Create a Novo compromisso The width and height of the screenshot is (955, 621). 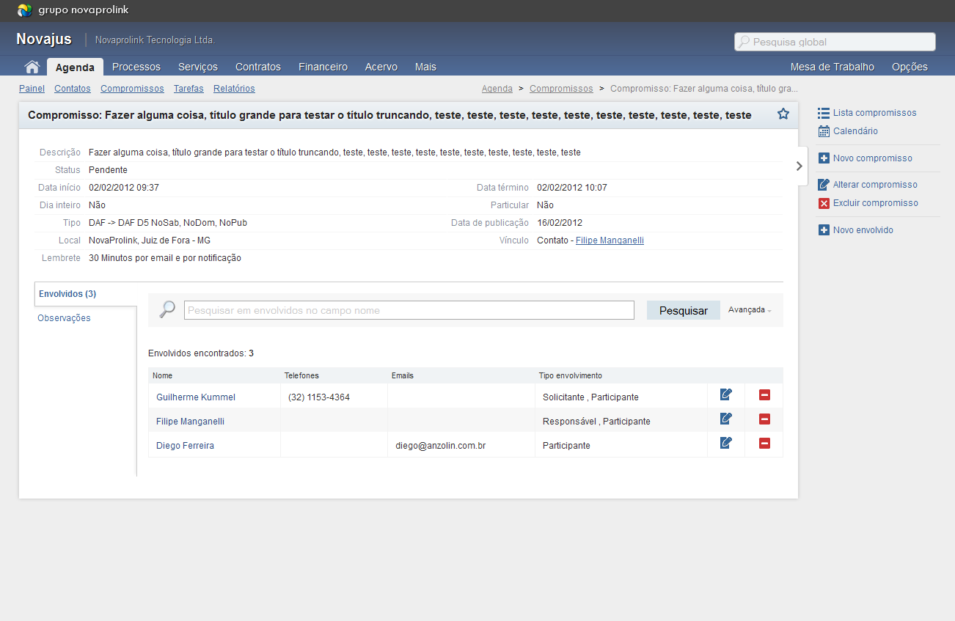(872, 158)
